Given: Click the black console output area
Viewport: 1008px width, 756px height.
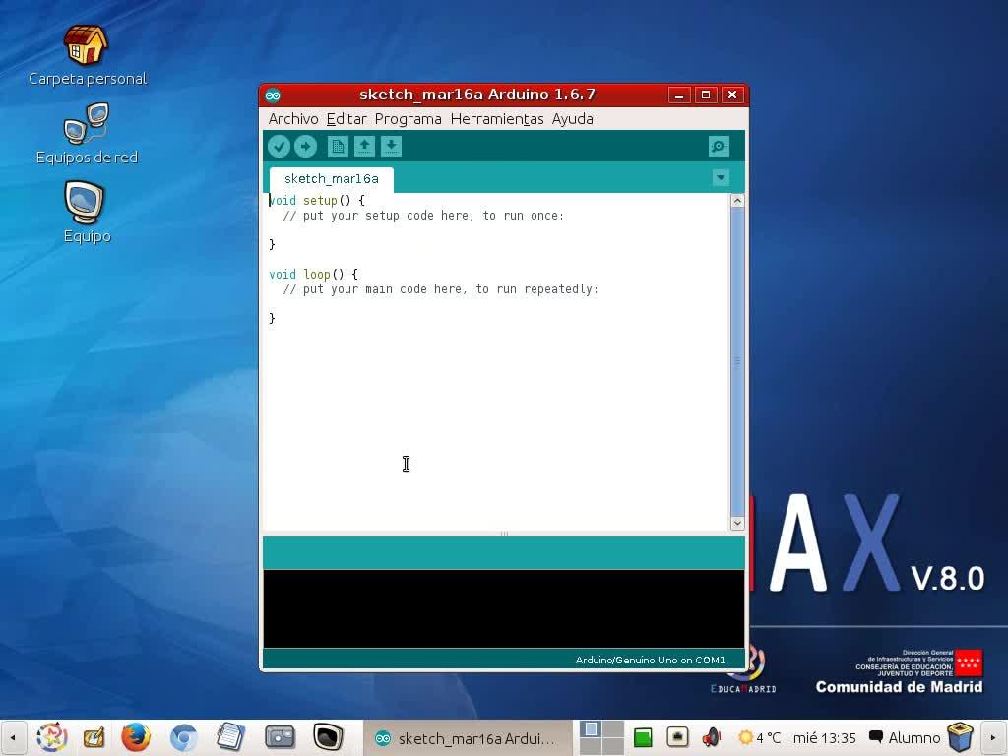Looking at the screenshot, I should 504,608.
